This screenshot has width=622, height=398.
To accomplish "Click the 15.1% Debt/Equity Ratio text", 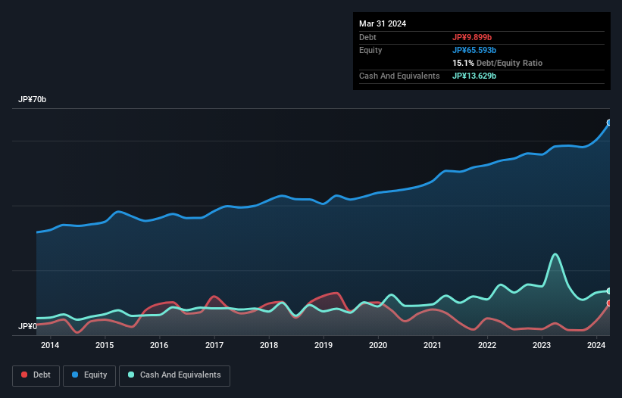I will coord(497,63).
